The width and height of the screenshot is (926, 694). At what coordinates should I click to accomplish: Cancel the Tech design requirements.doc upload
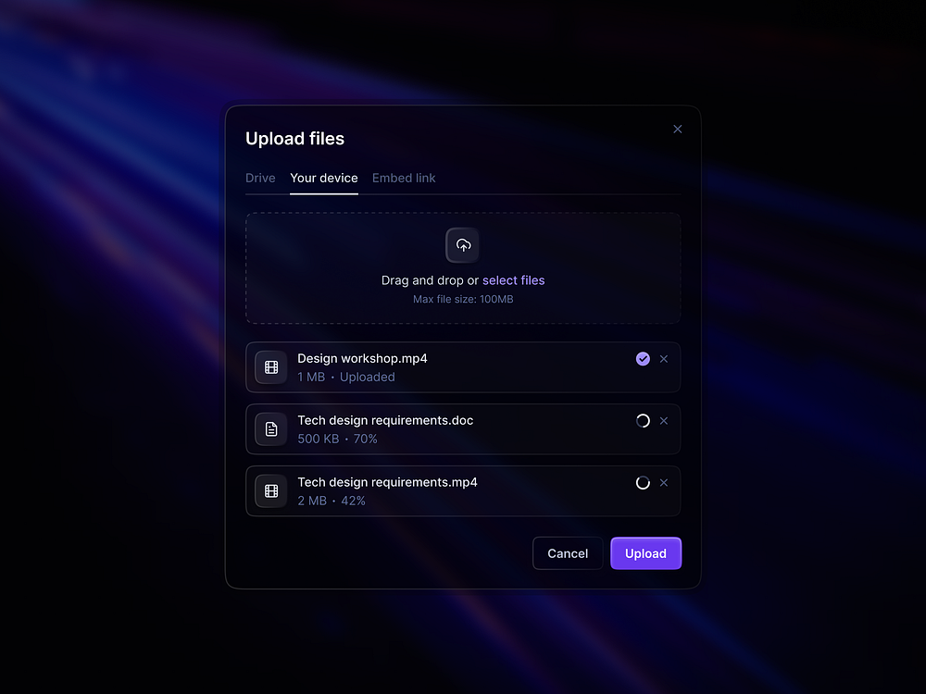[x=664, y=421]
